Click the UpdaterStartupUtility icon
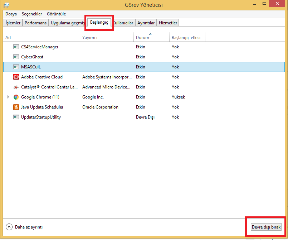This screenshot has width=288, height=240. tap(16, 117)
